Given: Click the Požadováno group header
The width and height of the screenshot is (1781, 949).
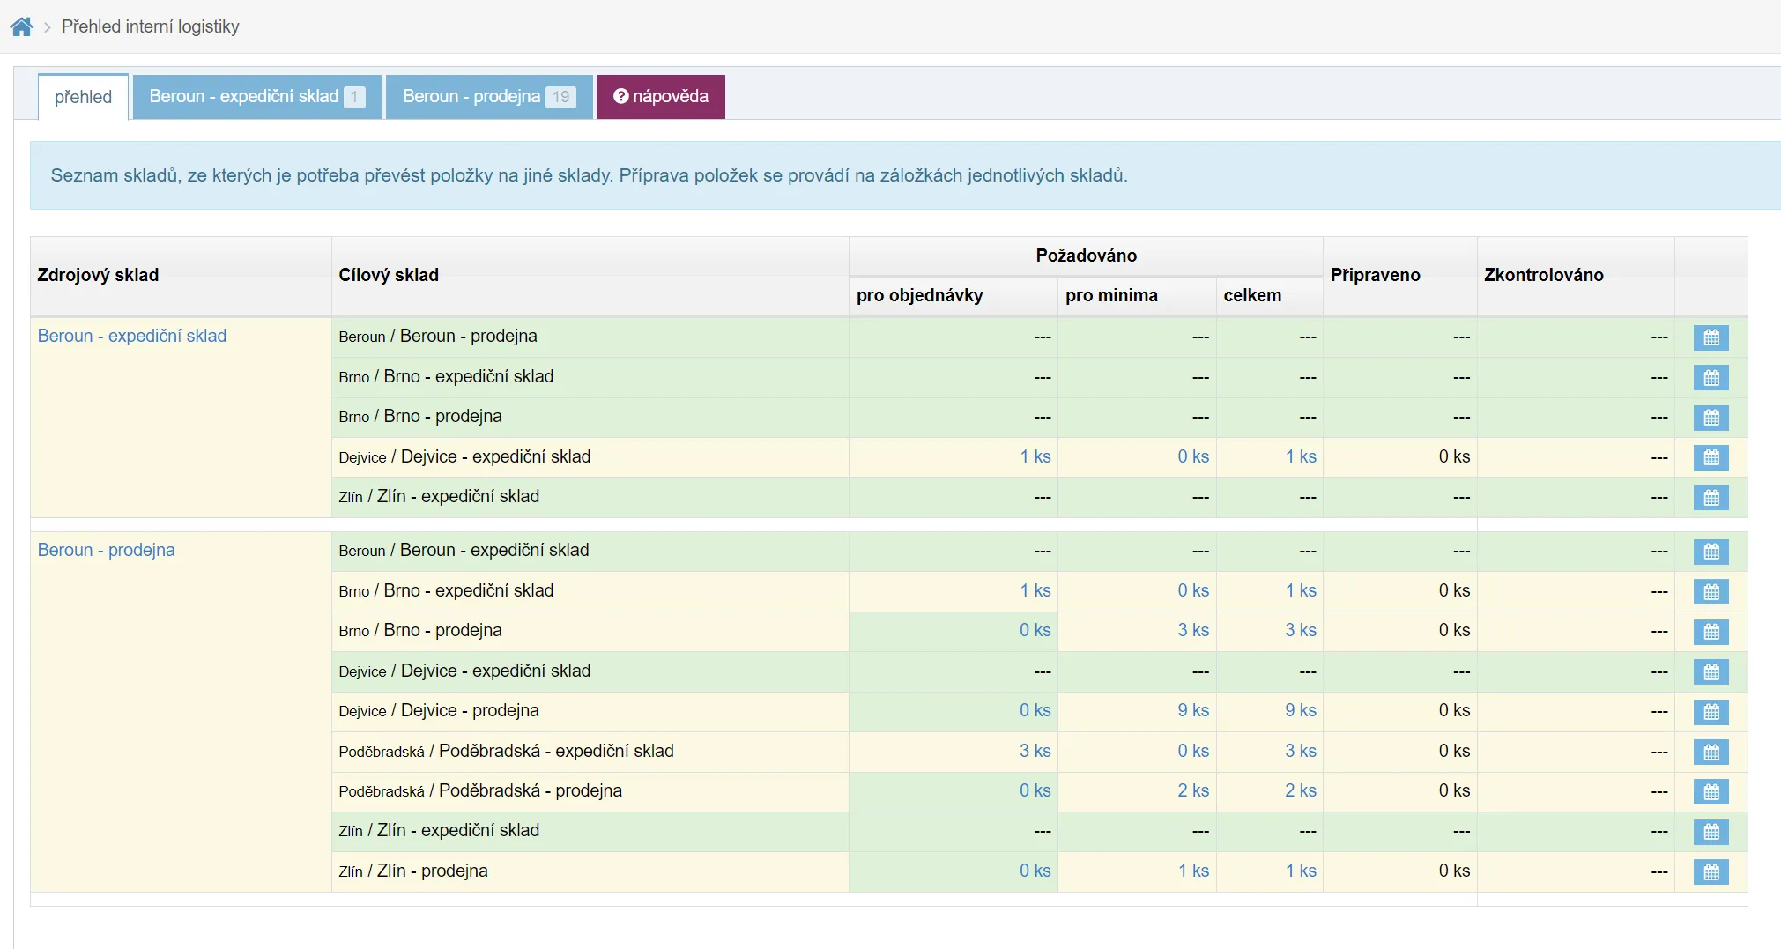Looking at the screenshot, I should point(1086,256).
